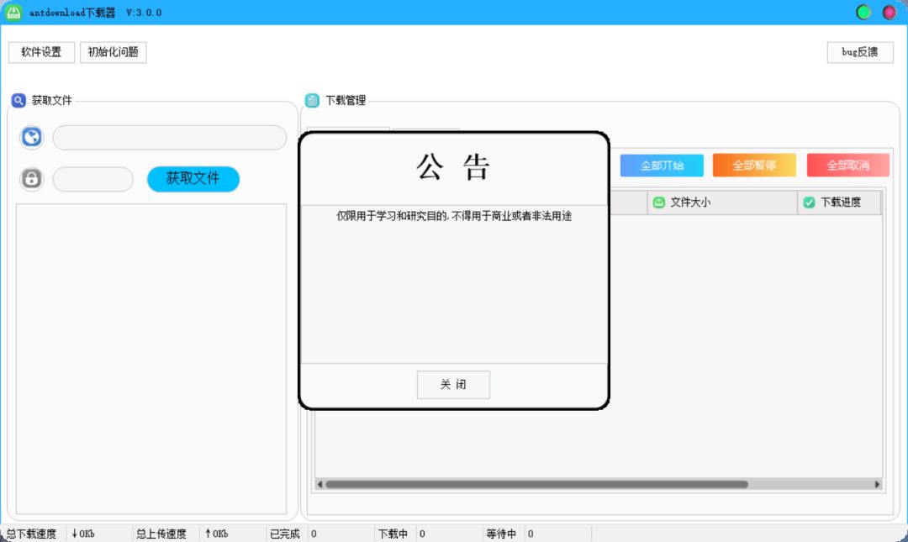Click the magnifier icon beside 获取文件 panel title

tap(18, 100)
